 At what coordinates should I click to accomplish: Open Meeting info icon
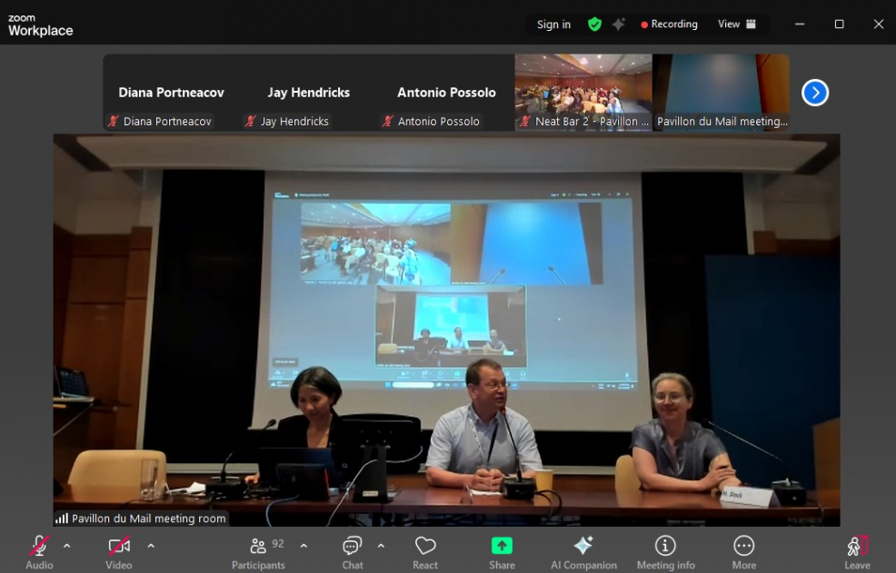pyautogui.click(x=665, y=546)
